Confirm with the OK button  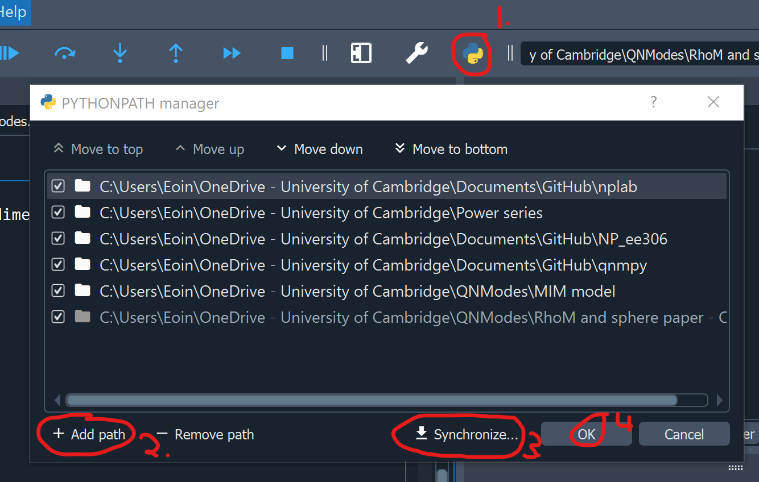point(587,434)
